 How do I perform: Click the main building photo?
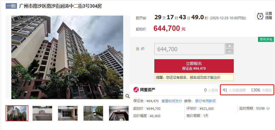tap(67, 57)
